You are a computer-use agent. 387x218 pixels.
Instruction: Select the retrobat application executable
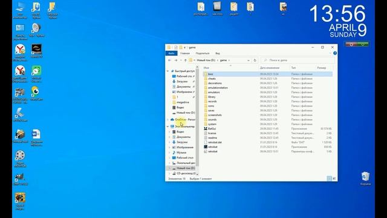(x=212, y=147)
